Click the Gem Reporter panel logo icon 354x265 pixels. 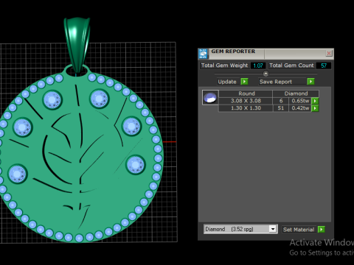[203, 54]
